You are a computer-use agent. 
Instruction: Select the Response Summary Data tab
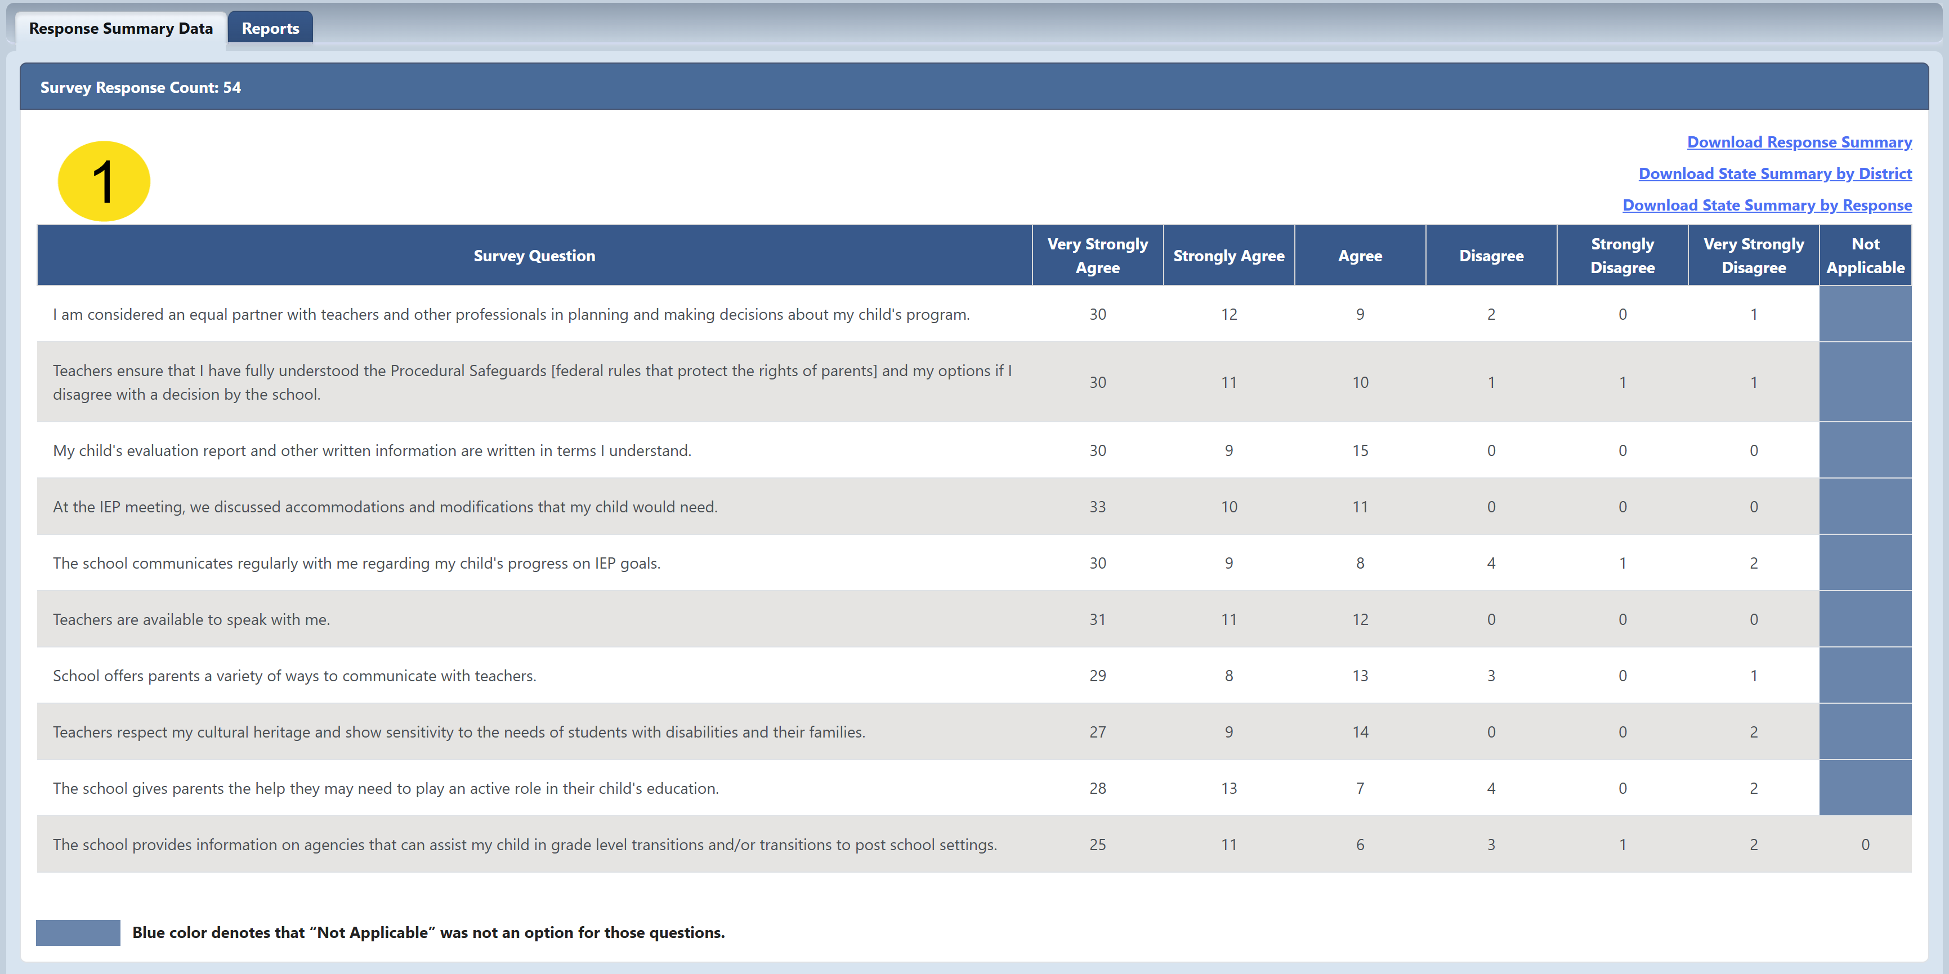pos(121,29)
